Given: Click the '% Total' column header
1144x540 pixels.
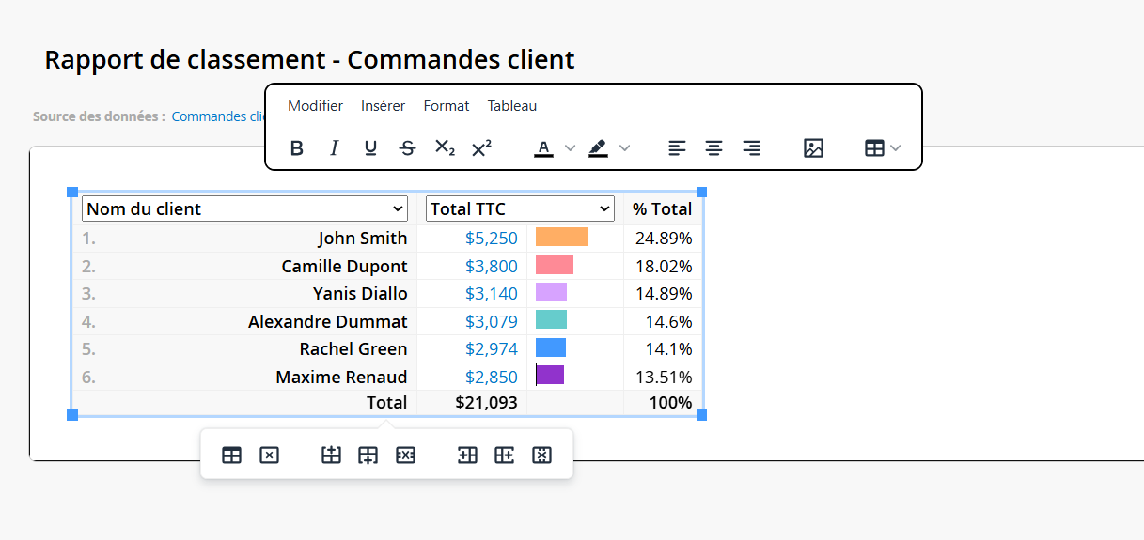Looking at the screenshot, I should tap(662, 208).
